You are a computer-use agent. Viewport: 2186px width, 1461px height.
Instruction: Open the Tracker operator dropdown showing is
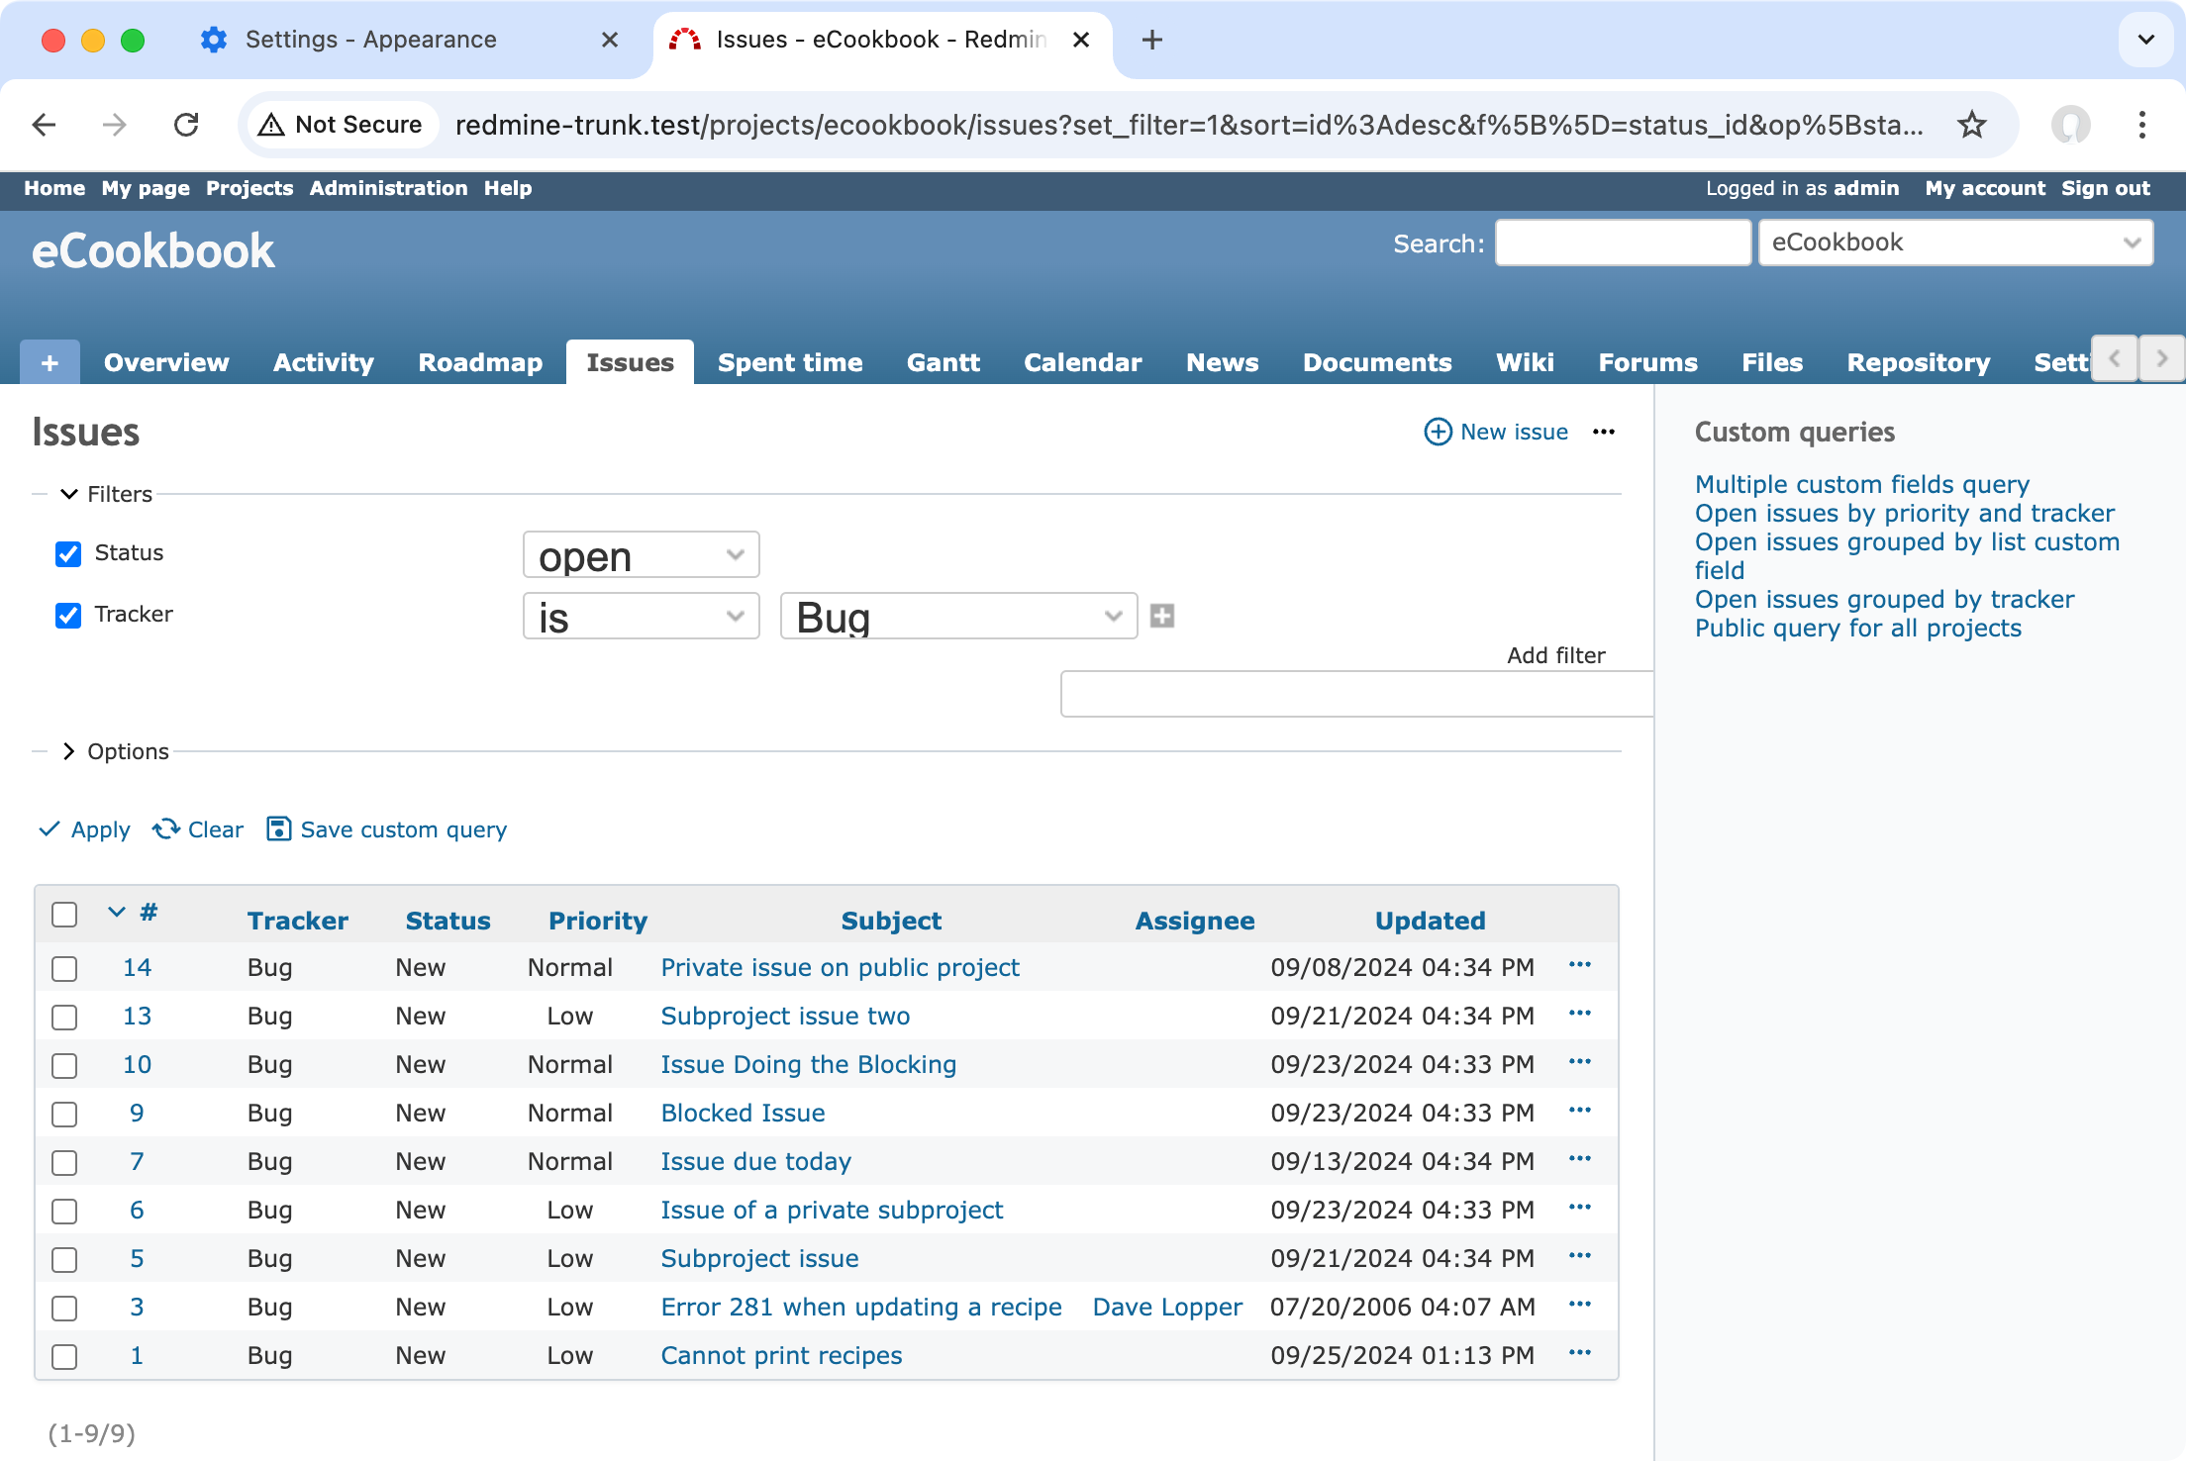[641, 616]
